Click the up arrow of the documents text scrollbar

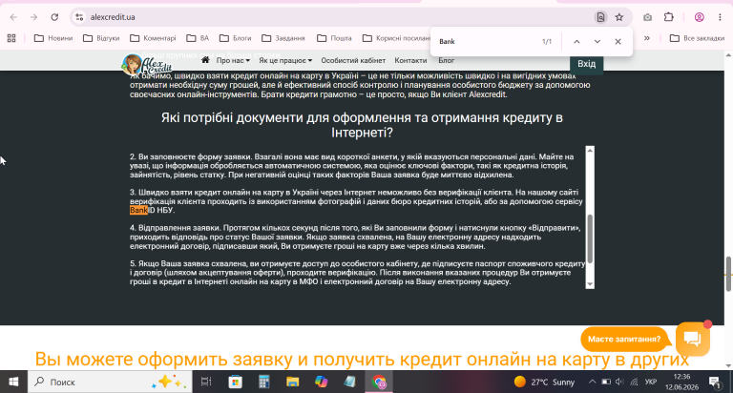[590, 151]
